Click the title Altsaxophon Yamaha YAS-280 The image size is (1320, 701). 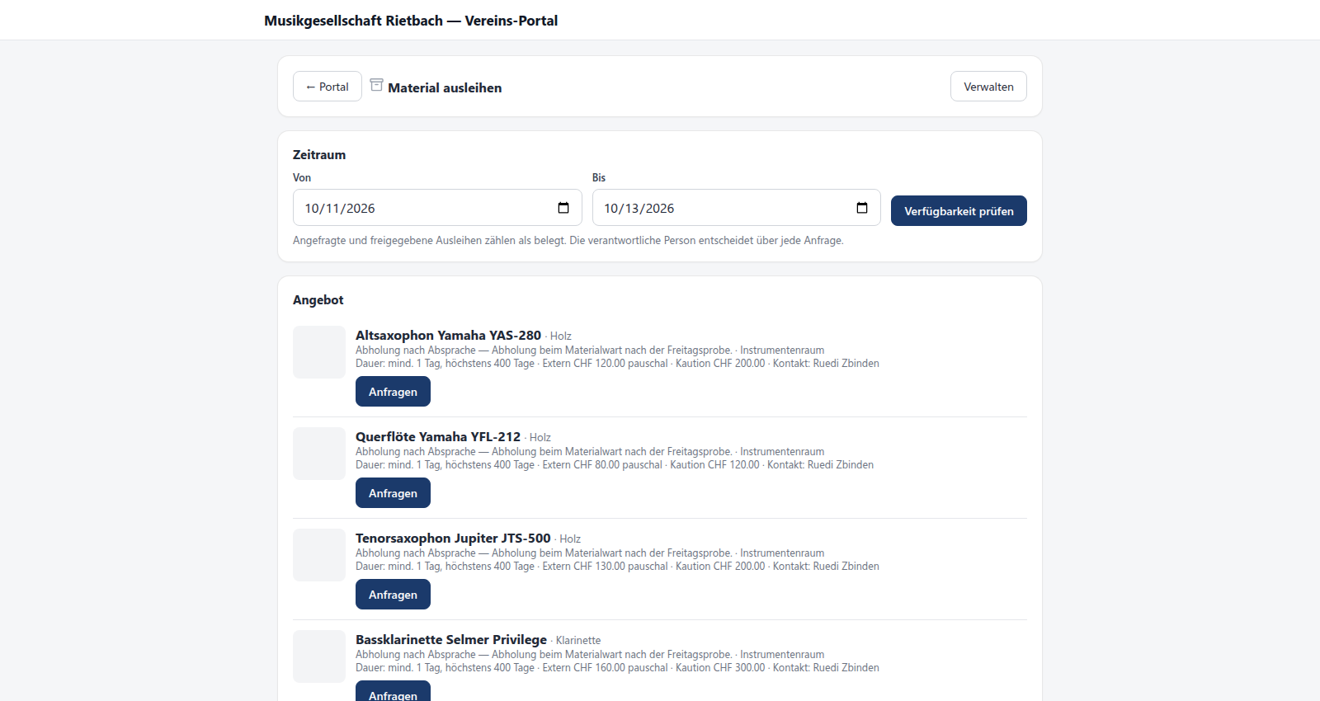click(448, 336)
